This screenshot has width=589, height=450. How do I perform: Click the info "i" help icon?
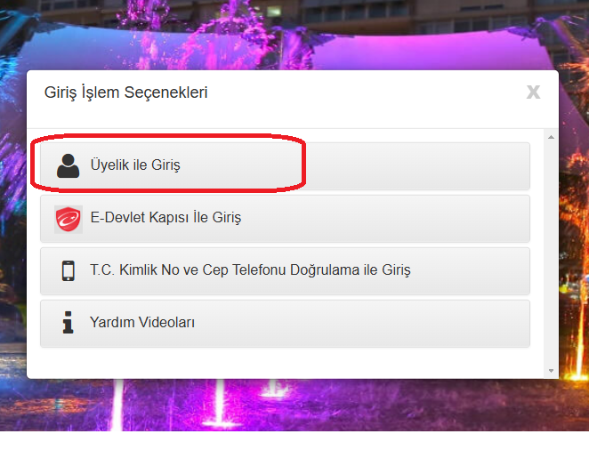(x=68, y=323)
